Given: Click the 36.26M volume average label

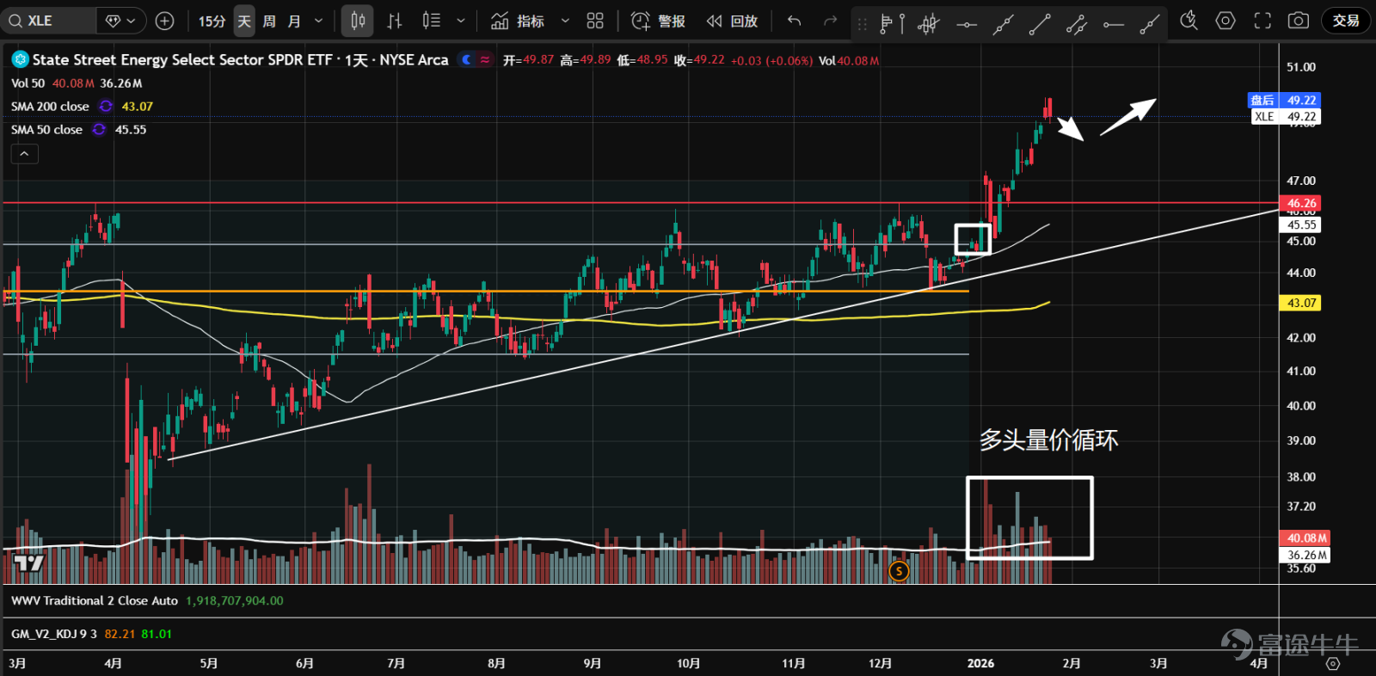Looking at the screenshot, I should click(1305, 556).
